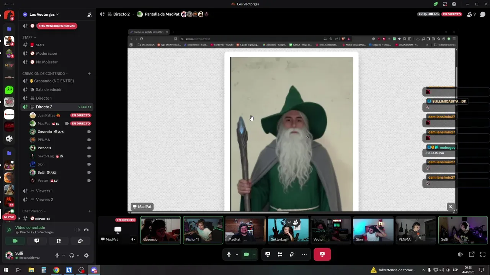Open soundboard from call control bar

click(292, 254)
